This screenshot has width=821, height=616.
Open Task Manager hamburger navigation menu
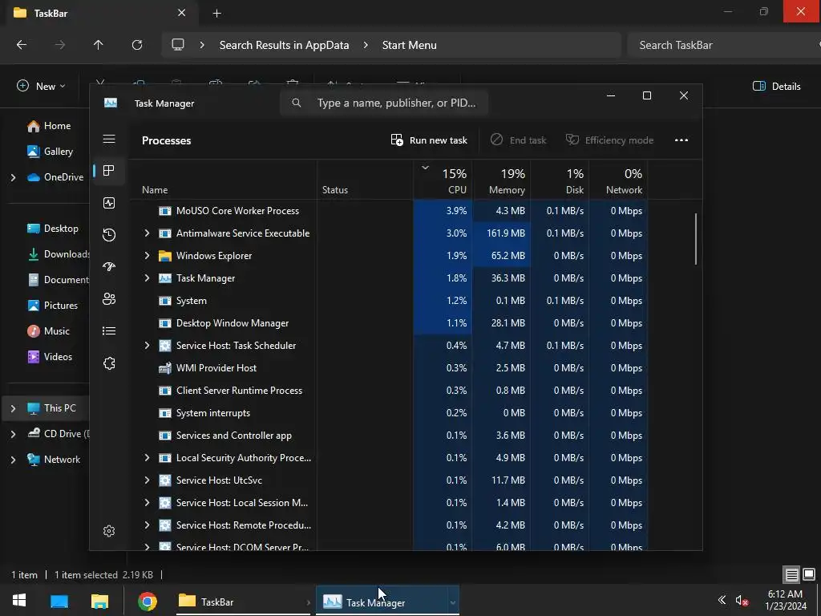pyautogui.click(x=109, y=139)
